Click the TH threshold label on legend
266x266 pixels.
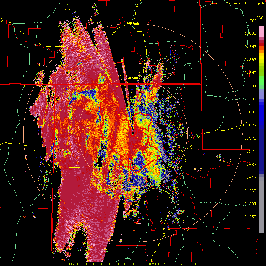[254, 230]
